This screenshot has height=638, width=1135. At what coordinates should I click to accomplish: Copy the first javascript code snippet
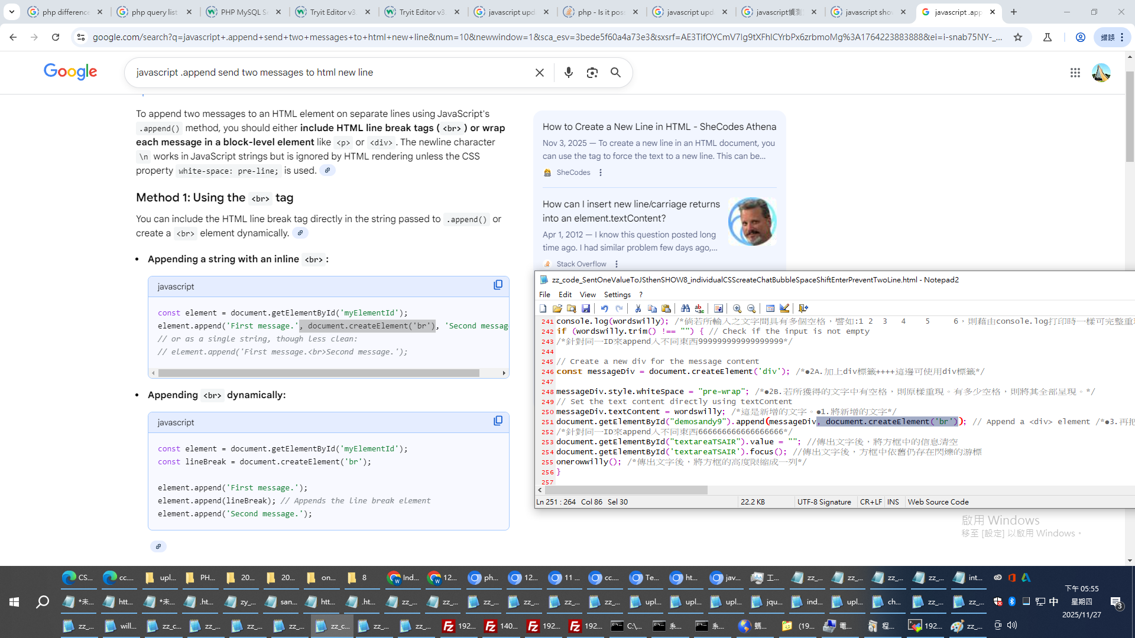[x=498, y=285]
